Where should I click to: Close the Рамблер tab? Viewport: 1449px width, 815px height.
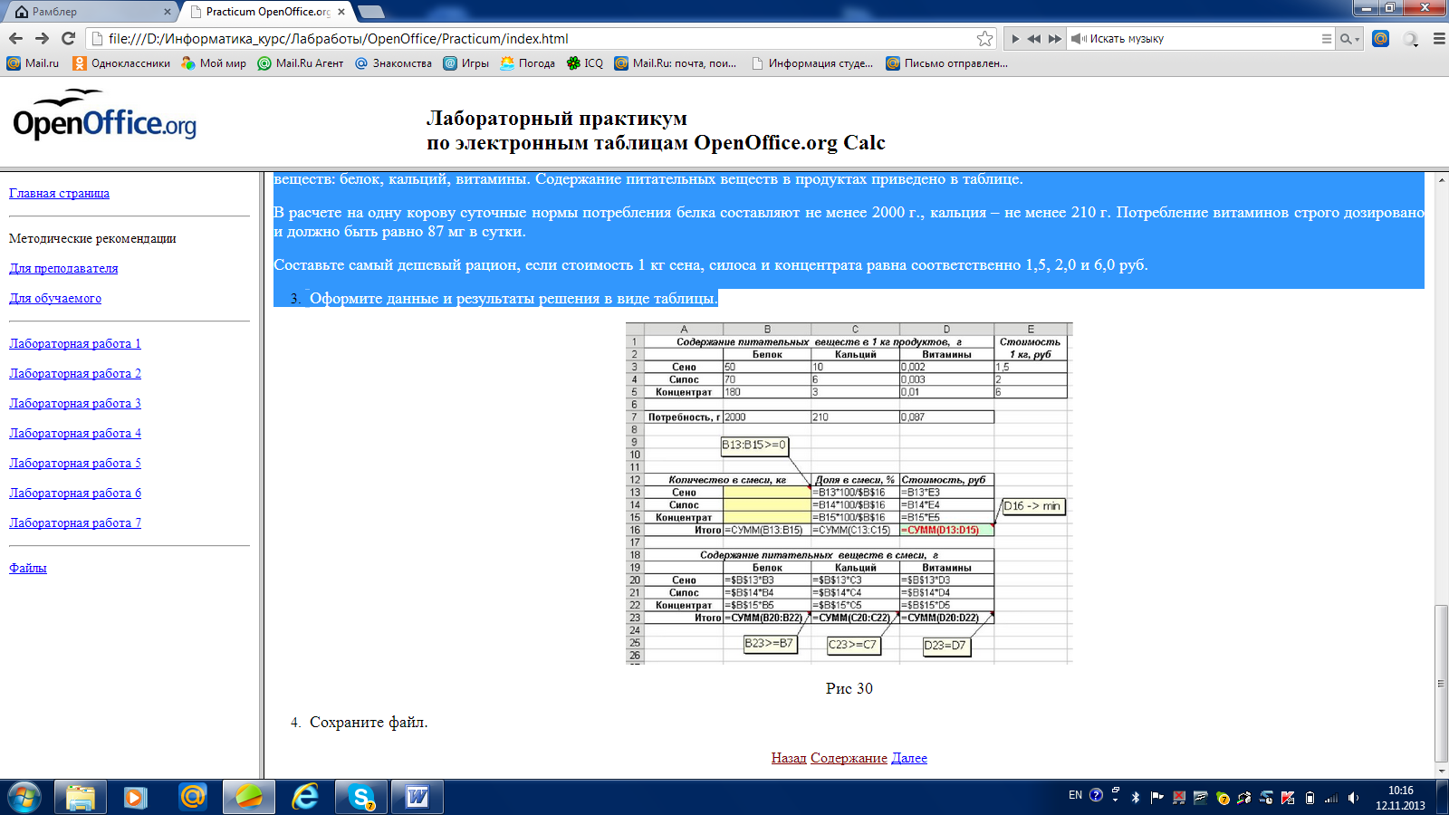coord(167,12)
